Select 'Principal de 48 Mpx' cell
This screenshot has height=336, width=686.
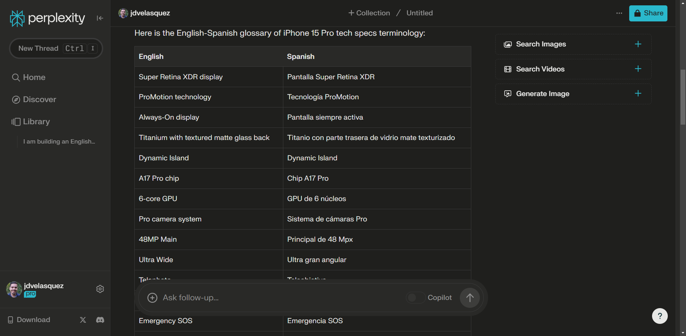[x=377, y=240]
